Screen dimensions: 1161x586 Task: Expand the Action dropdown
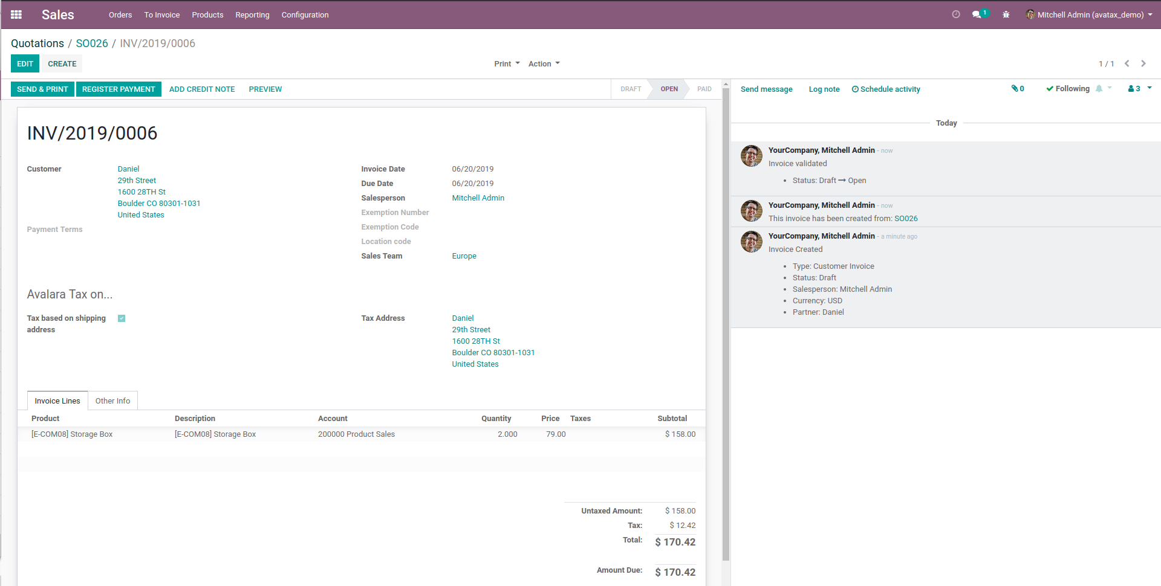tap(544, 63)
